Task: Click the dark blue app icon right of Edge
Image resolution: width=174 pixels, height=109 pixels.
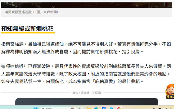Action: 104,108
